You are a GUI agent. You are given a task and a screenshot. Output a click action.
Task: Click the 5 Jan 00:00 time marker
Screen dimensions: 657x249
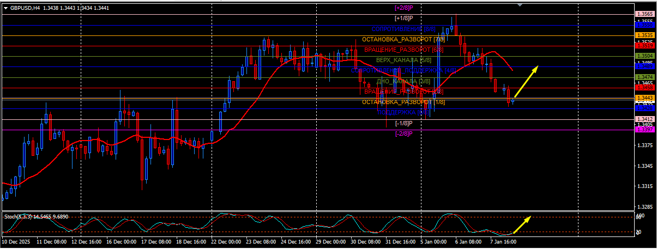(x=434, y=241)
